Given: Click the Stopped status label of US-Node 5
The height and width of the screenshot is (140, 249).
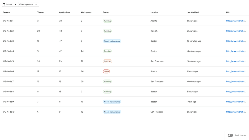Looking at the screenshot, I should [x=107, y=61].
